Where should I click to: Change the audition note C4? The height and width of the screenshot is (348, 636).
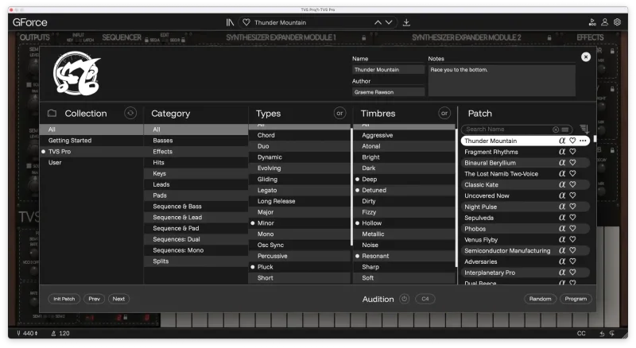425,299
